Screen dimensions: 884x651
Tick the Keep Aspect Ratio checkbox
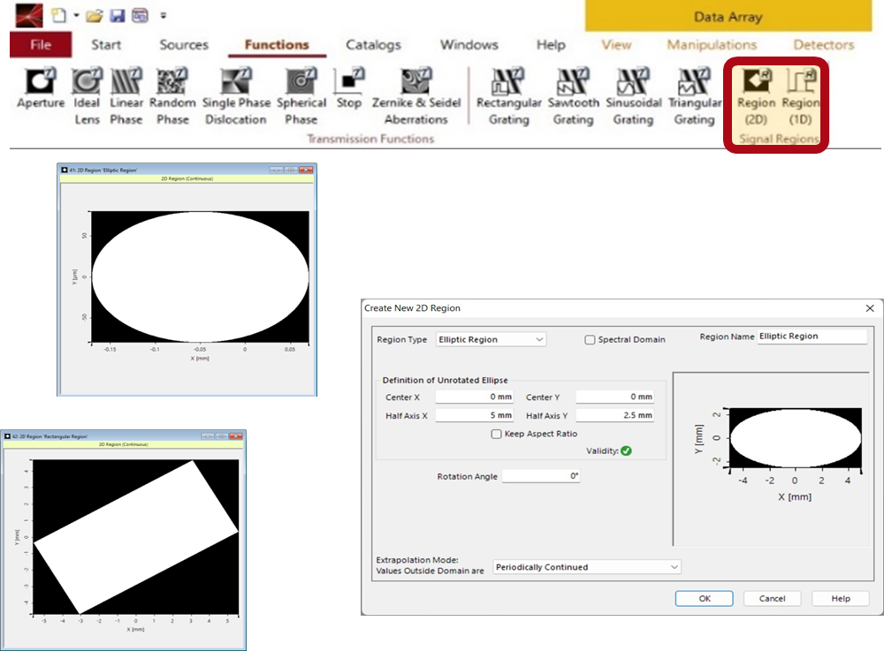(x=496, y=434)
